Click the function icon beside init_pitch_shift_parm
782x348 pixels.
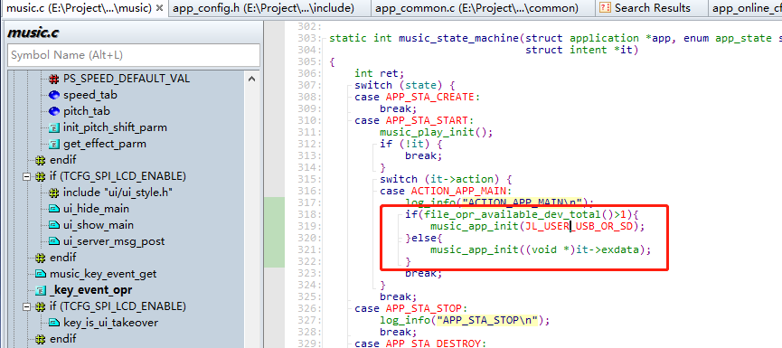click(54, 127)
